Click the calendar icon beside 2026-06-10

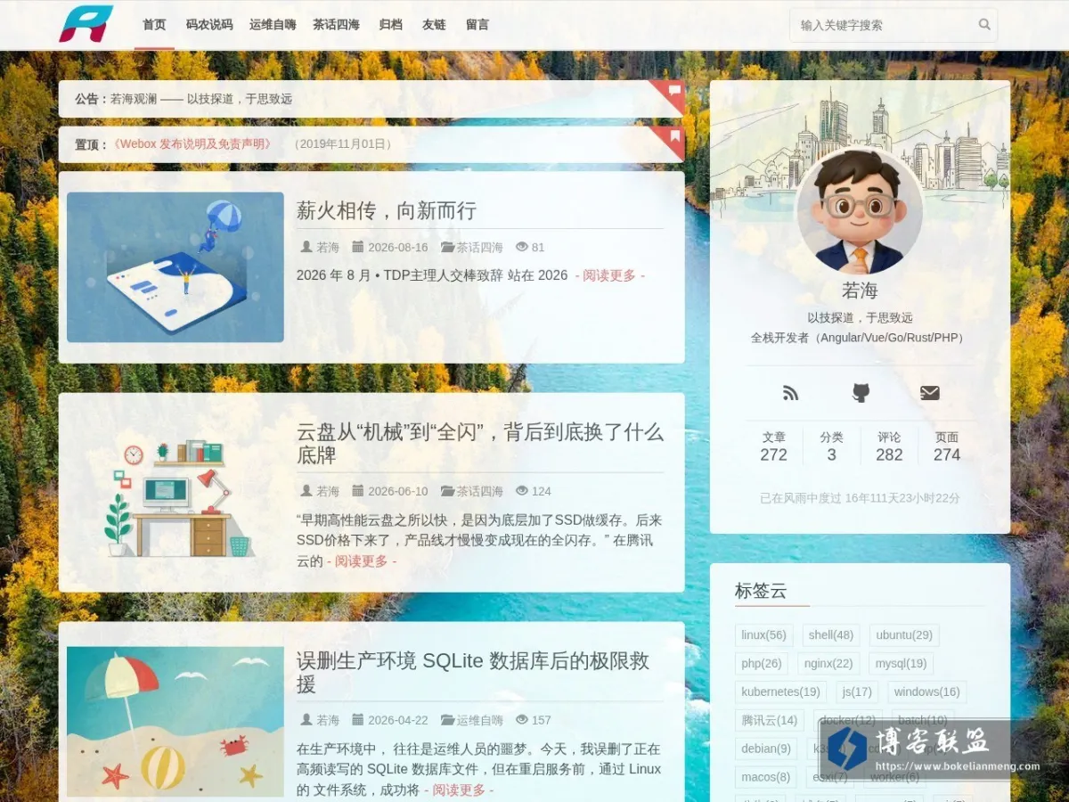click(358, 491)
